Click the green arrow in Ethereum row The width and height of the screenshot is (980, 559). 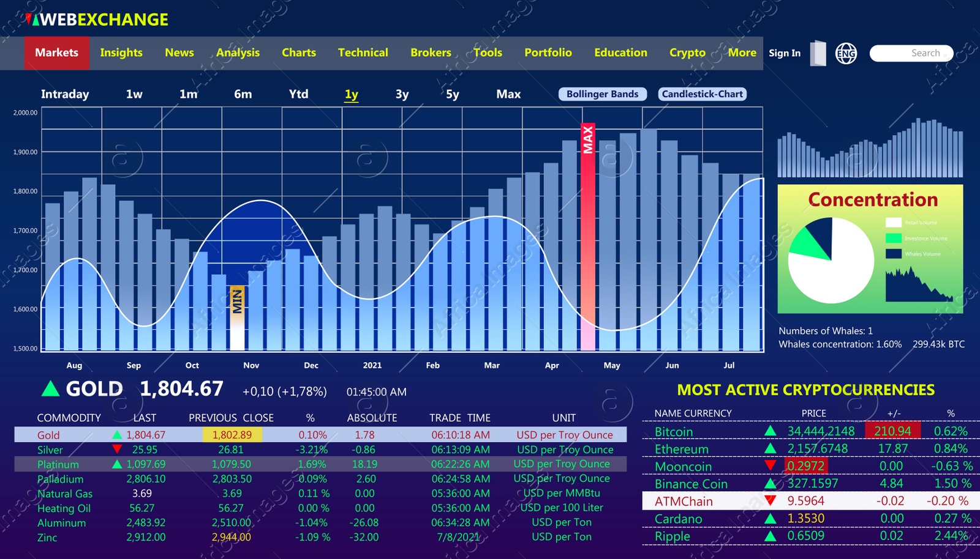coord(770,448)
